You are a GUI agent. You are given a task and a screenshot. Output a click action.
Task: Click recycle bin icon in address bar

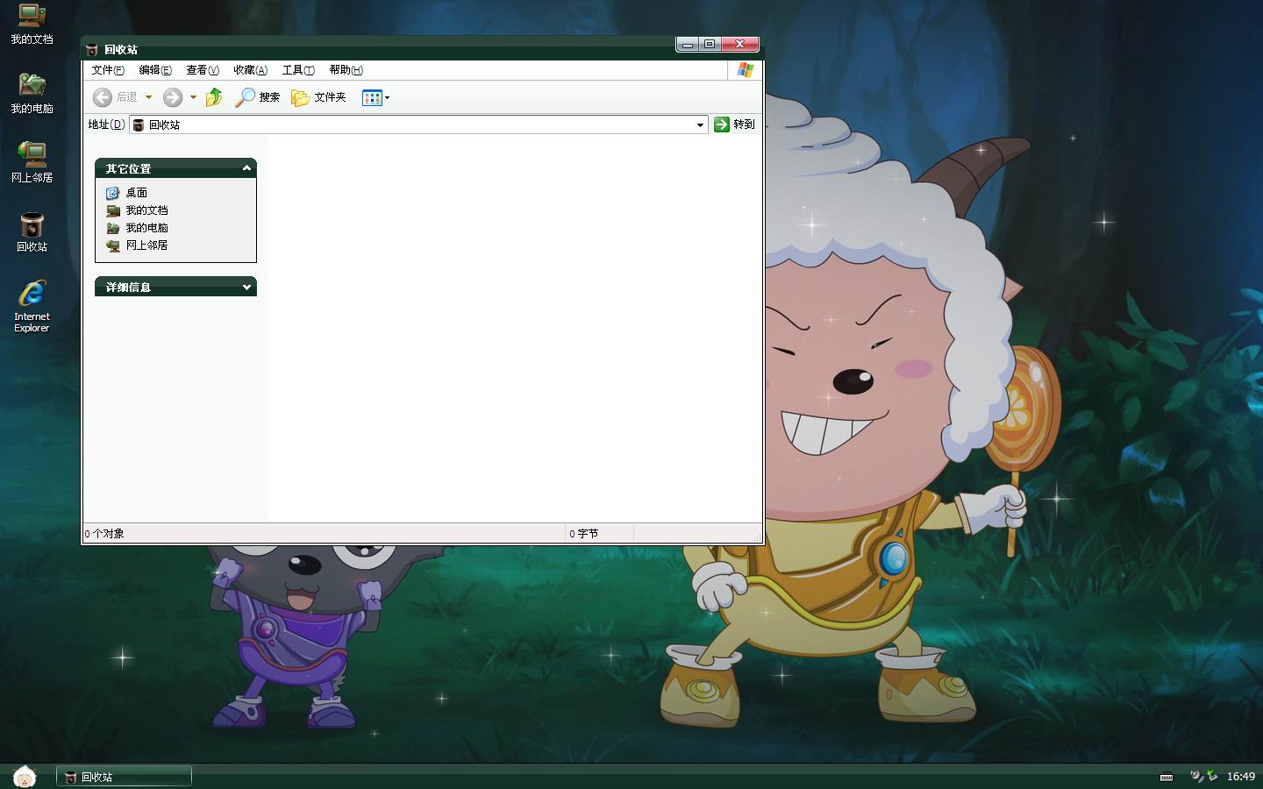pyautogui.click(x=139, y=125)
